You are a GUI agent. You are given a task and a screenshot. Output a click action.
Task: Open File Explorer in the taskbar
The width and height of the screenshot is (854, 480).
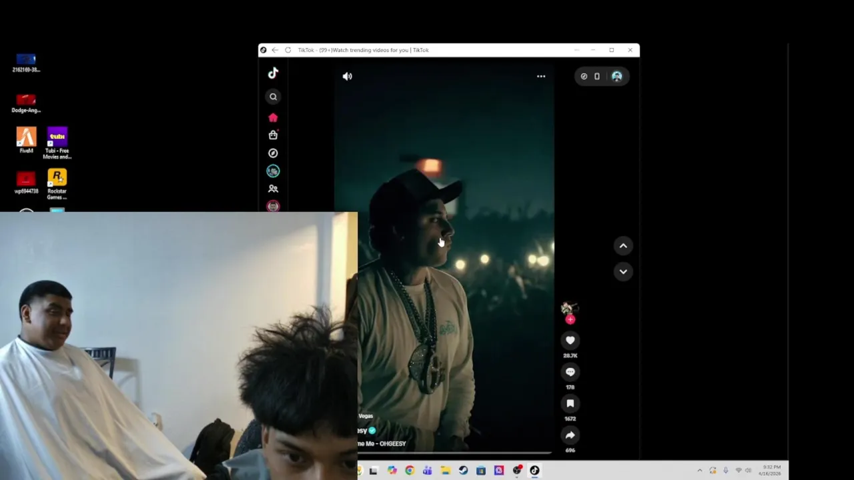[x=445, y=471]
